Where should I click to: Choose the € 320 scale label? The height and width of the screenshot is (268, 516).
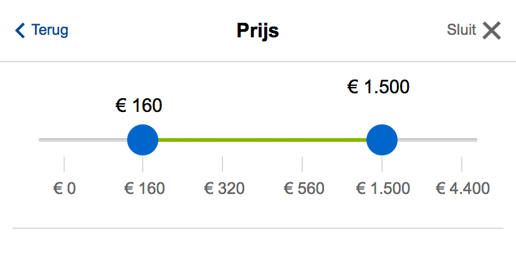point(224,188)
